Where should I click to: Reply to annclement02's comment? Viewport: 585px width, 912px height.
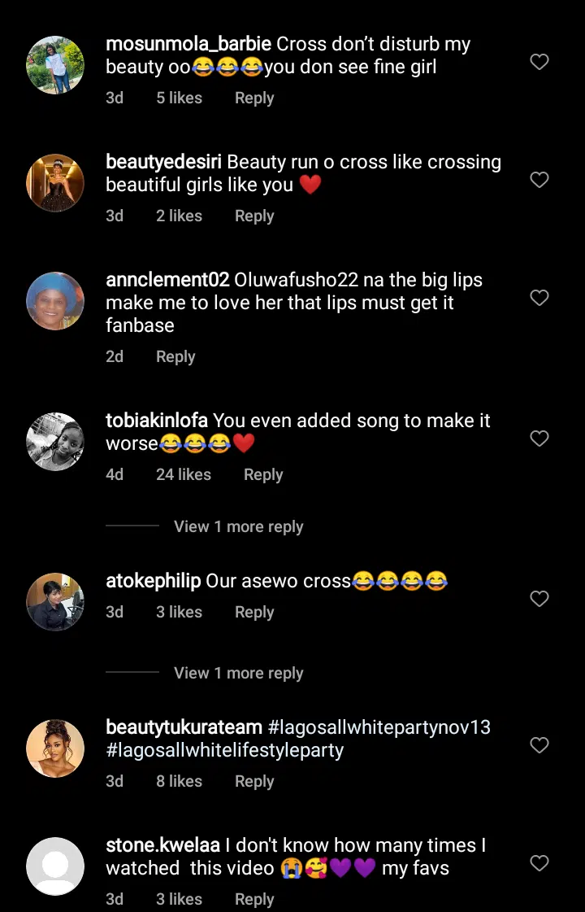(x=175, y=356)
